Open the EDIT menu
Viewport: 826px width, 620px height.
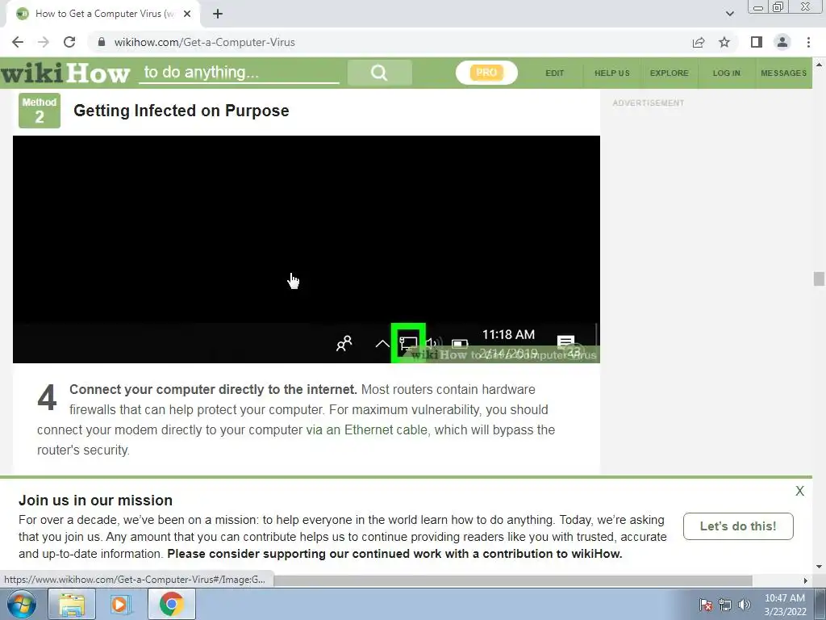[555, 73]
